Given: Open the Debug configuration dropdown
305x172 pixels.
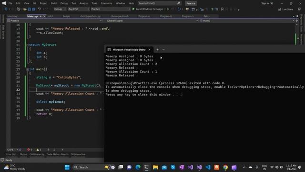Looking at the screenshot, I should 60,9.
